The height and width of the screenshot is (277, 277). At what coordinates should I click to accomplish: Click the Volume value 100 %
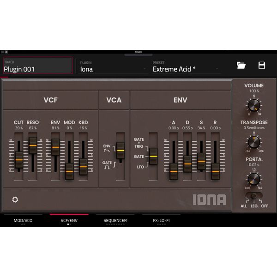(254, 91)
